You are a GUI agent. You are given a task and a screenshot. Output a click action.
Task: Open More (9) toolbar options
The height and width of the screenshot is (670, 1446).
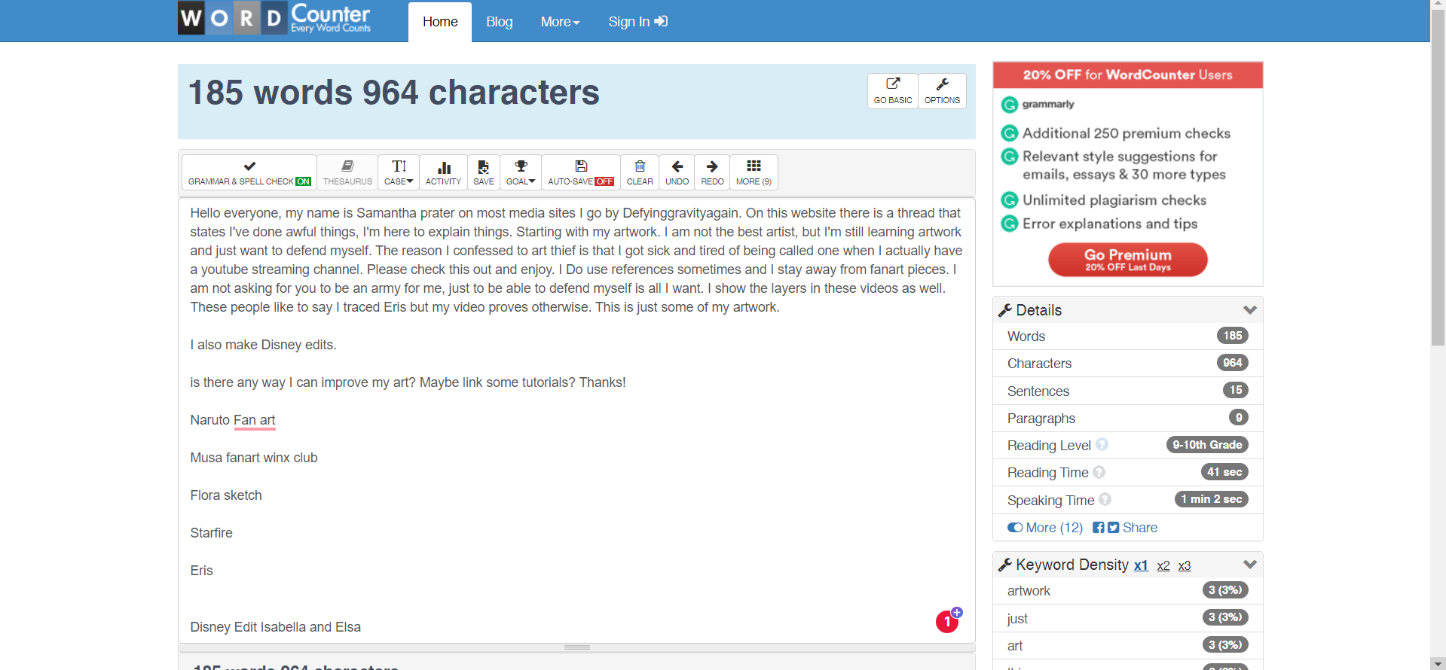pyautogui.click(x=754, y=172)
